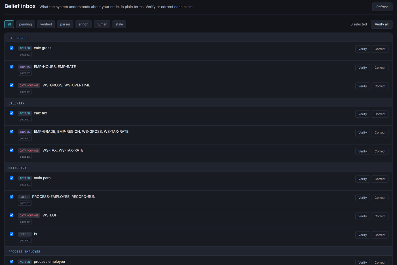Screen dimensions: 397x265
Task: Verify the WS-EOF data change claim
Action: (362, 216)
